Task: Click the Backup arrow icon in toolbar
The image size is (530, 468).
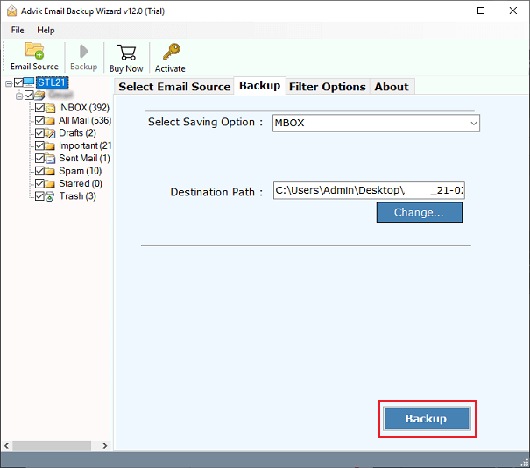Action: click(83, 51)
